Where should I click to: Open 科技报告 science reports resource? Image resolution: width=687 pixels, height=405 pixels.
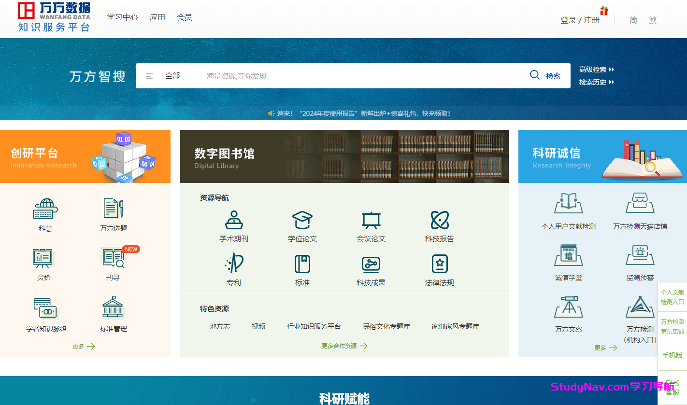439,227
